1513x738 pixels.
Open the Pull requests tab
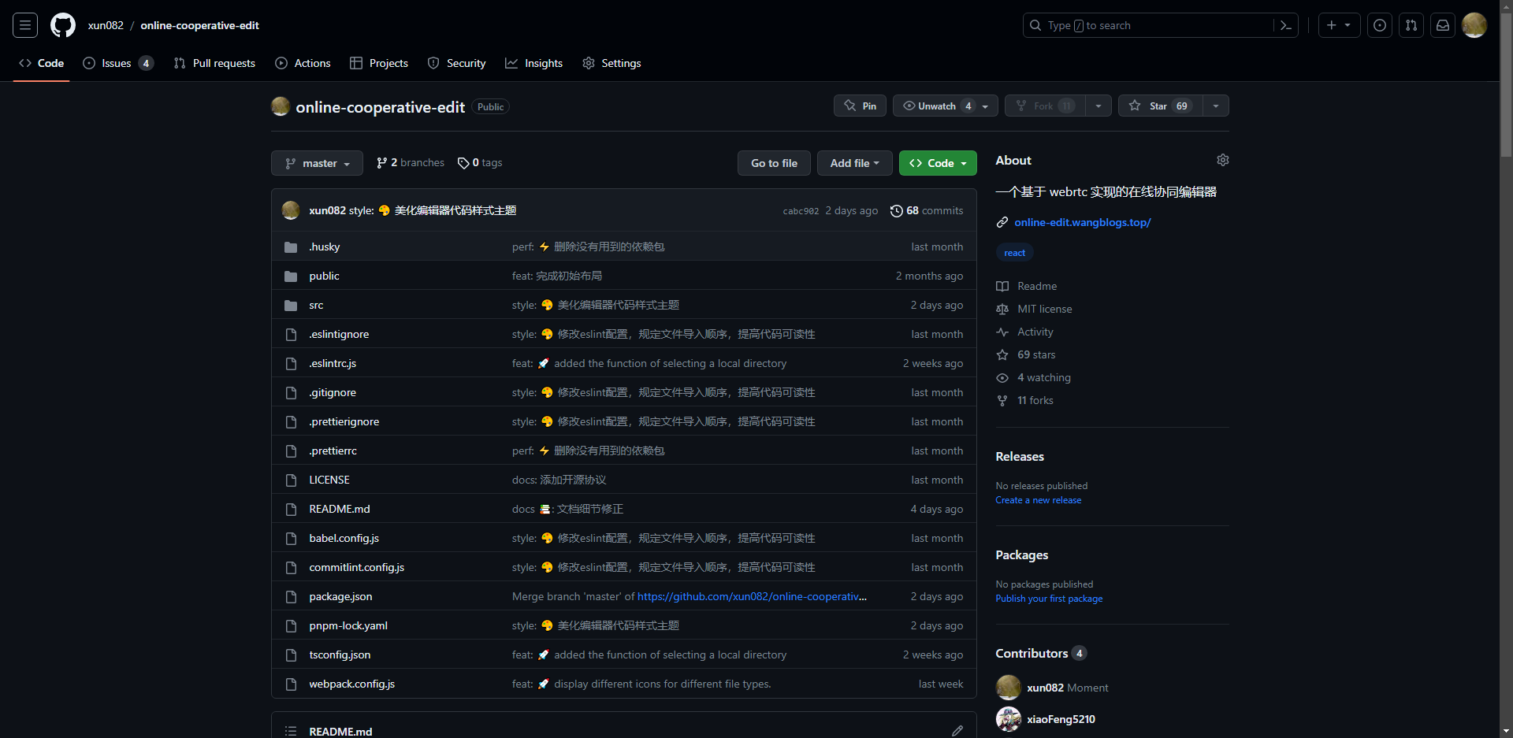(x=214, y=63)
